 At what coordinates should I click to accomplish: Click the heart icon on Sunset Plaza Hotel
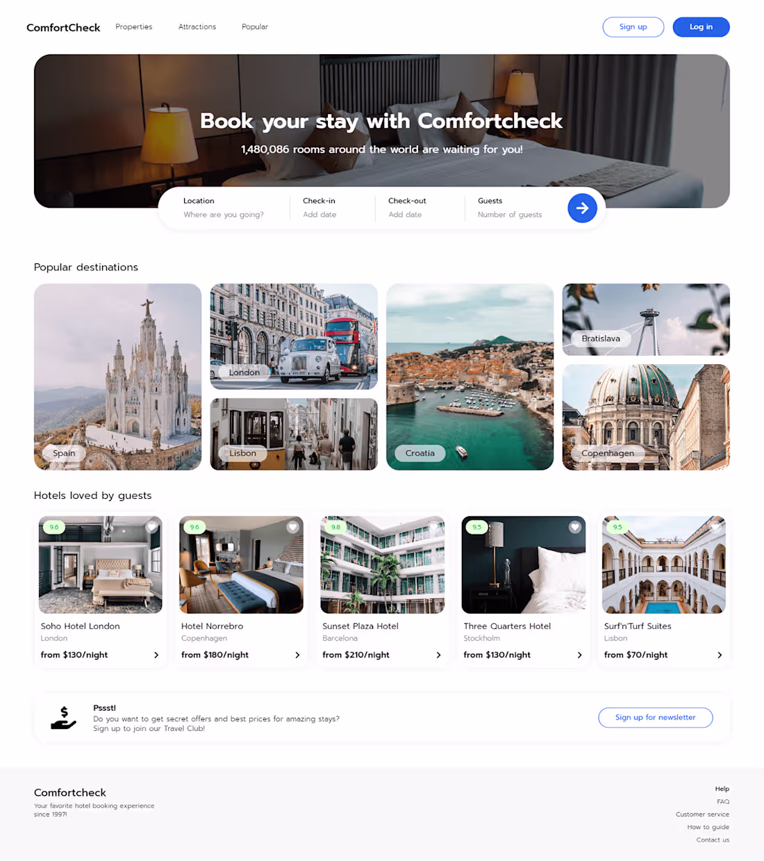433,527
